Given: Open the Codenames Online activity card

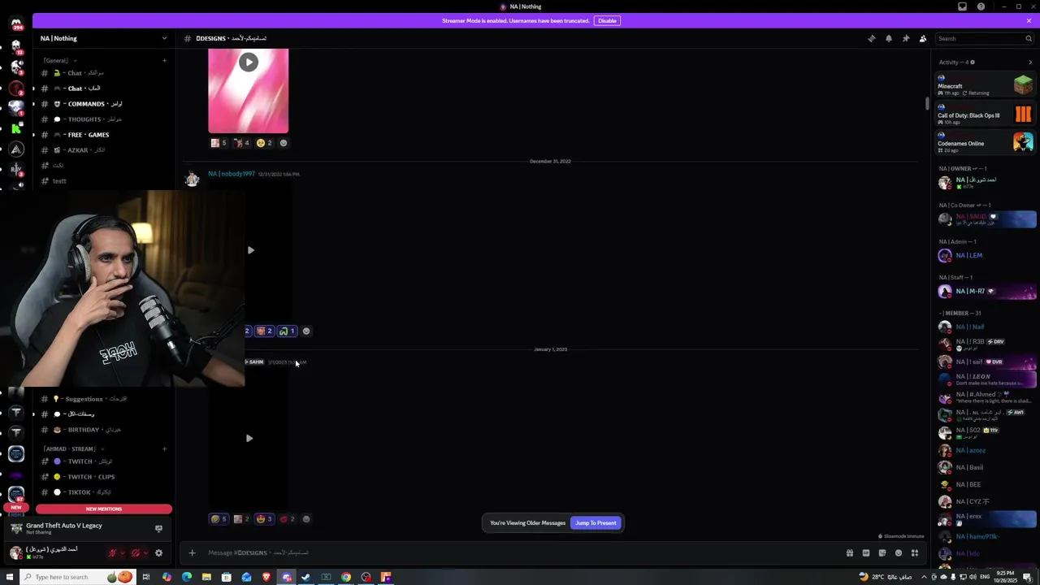Looking at the screenshot, I should pyautogui.click(x=986, y=142).
